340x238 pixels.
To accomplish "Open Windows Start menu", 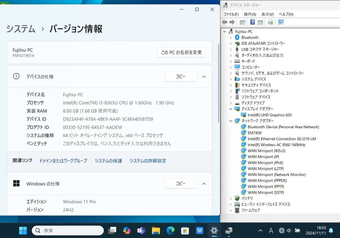I will (x=23, y=230).
